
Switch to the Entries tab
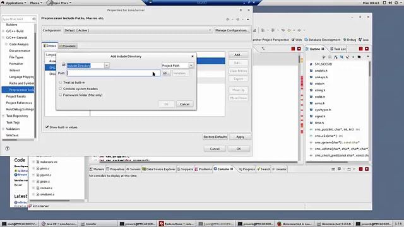(x=50, y=46)
